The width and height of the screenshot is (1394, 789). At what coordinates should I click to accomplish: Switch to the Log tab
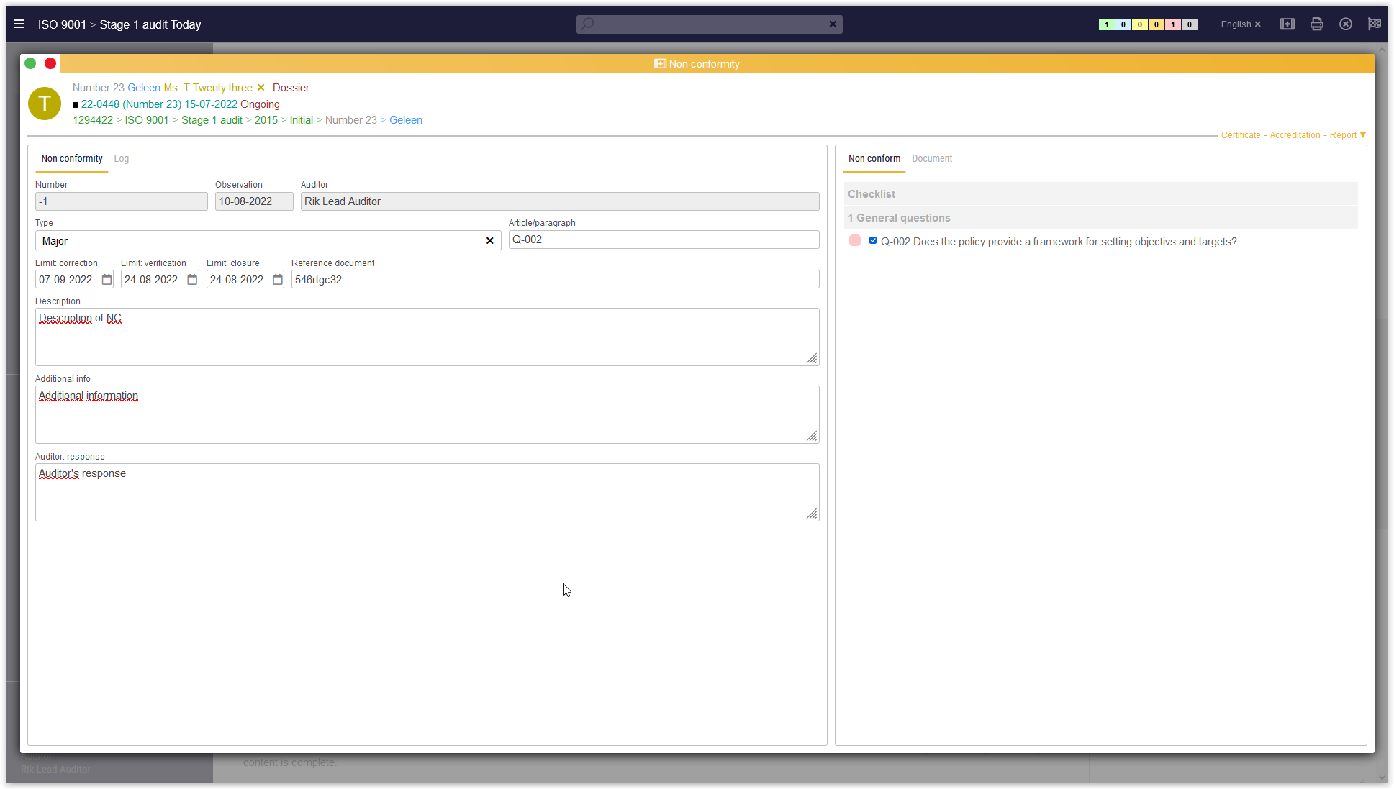(x=121, y=159)
